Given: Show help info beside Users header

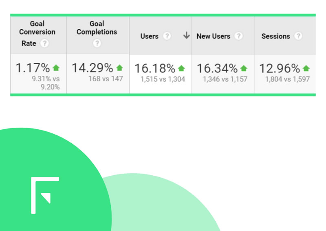Looking at the screenshot, I should [x=167, y=36].
